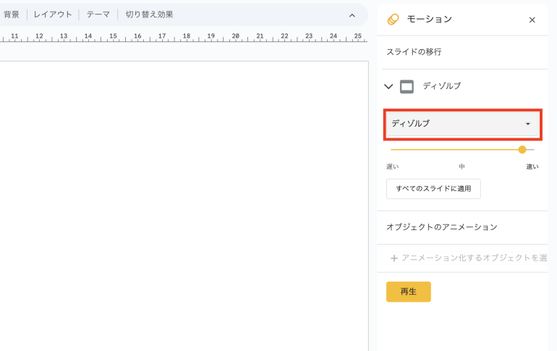557x351 pixels.
Task: Open the ディゾルブ transition type dropdown
Action: coord(462,124)
